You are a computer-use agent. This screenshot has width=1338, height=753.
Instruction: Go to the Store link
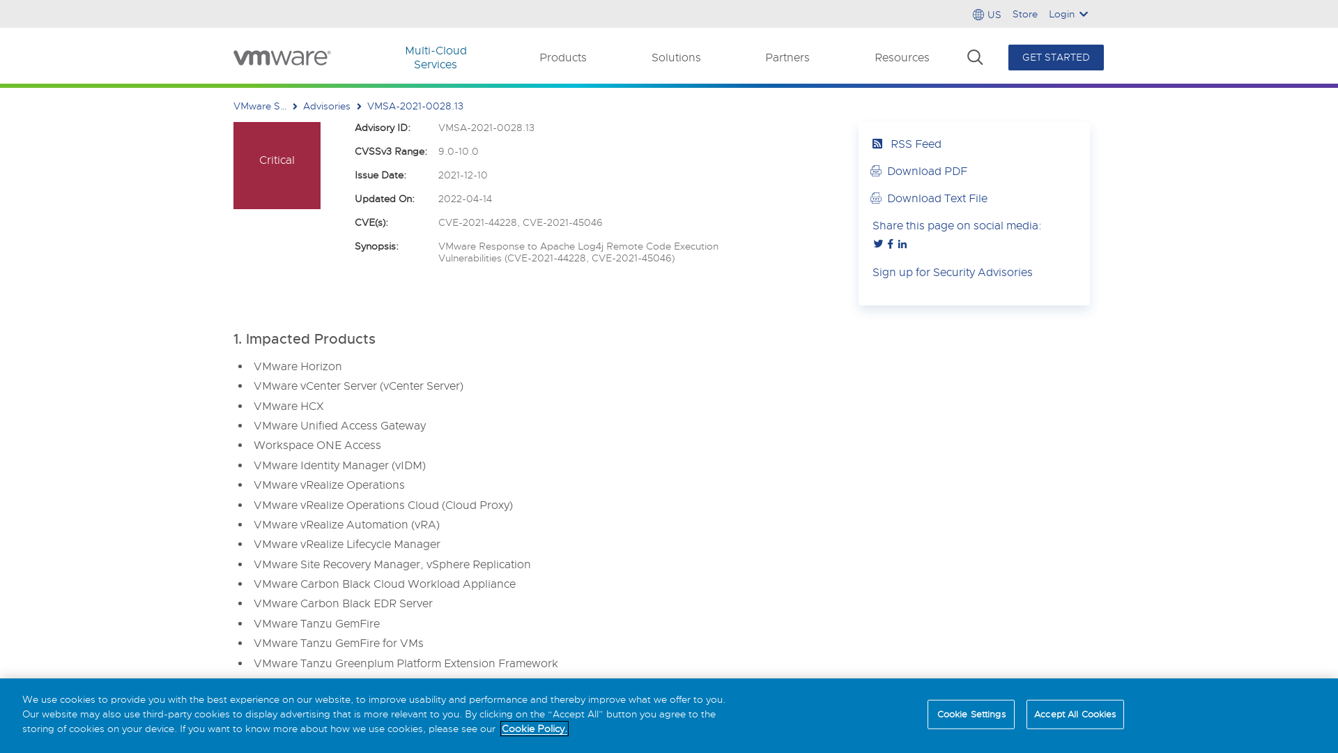point(1025,14)
